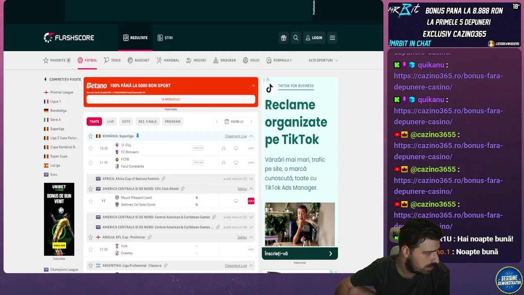524x295 pixels.
Task: Click the LIVE badge for 'U' Cluj match
Action: 251,148
